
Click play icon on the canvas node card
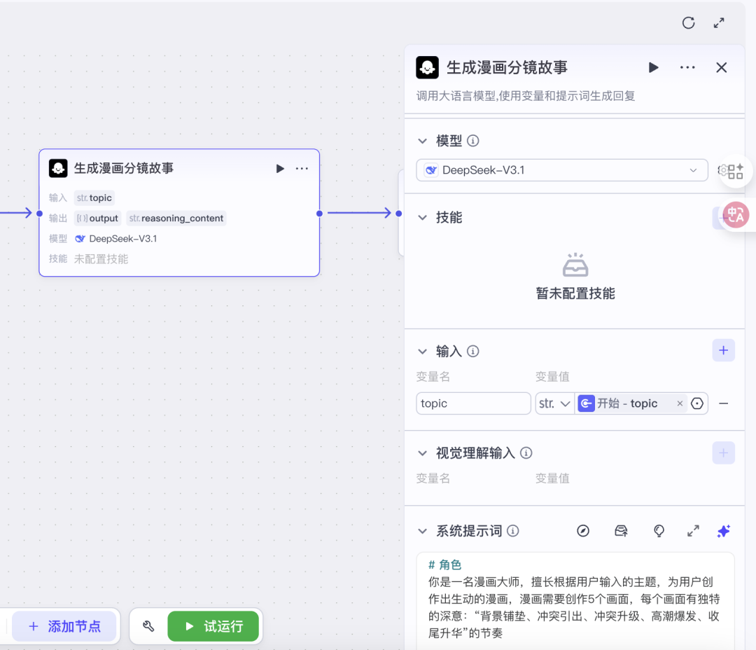click(280, 168)
